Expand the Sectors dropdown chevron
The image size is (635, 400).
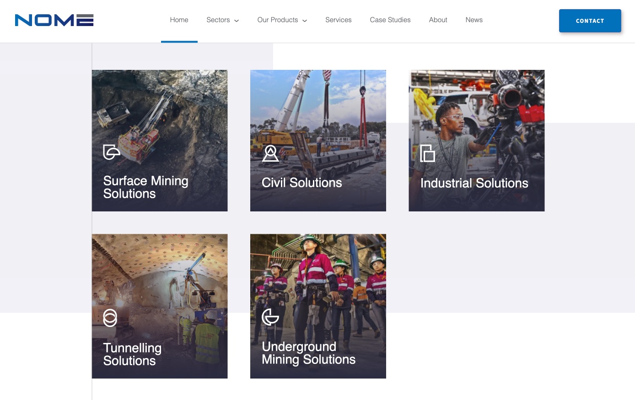click(x=237, y=21)
